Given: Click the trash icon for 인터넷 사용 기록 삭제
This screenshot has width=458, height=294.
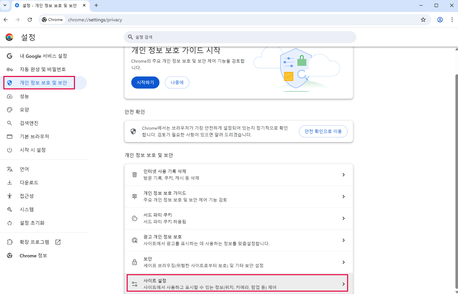Looking at the screenshot, I should click(x=134, y=175).
